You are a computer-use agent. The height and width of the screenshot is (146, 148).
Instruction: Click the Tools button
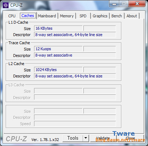coord(73,138)
